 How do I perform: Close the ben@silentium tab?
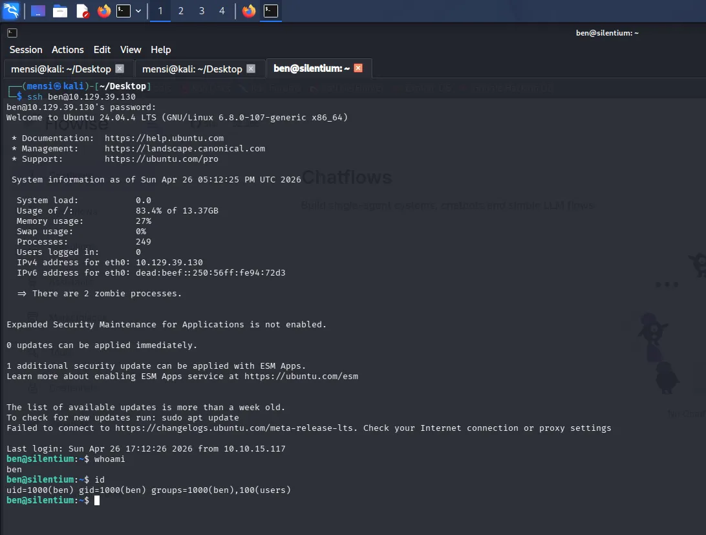(x=358, y=68)
